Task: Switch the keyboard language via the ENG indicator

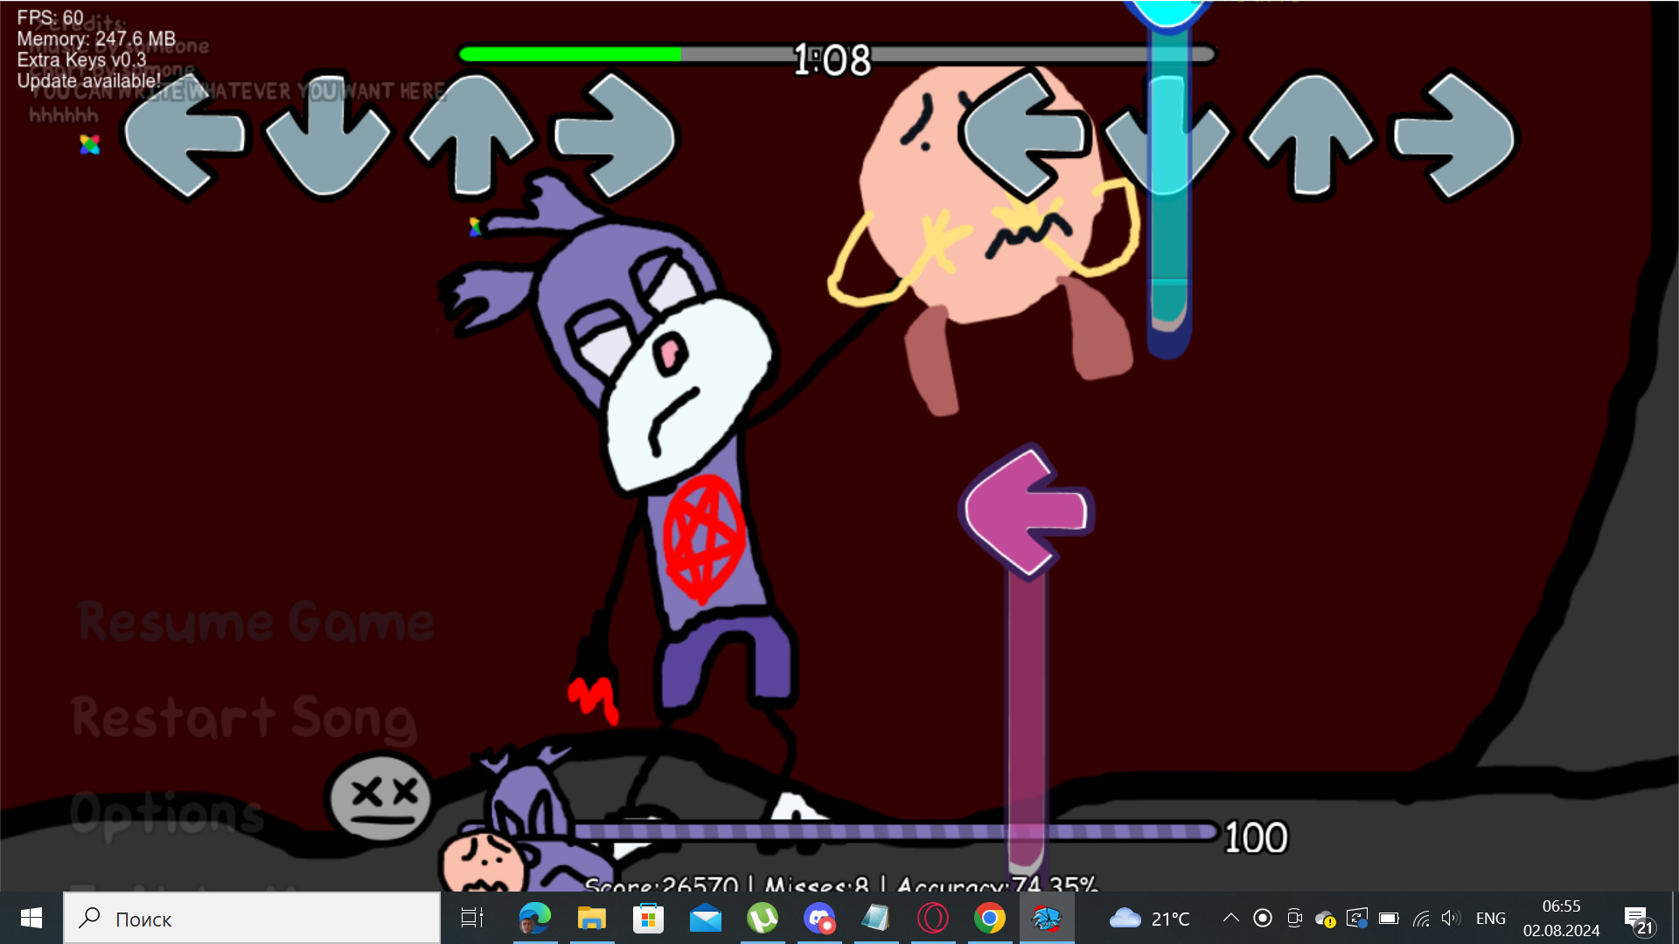Action: [1490, 919]
